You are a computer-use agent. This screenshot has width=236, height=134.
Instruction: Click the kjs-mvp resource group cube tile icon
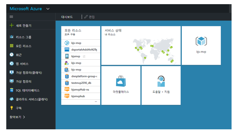point(201,41)
